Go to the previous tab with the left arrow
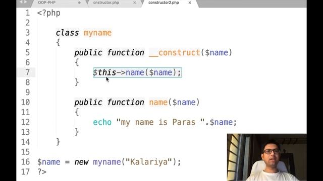The width and height of the screenshot is (323, 181). [x=21, y=2]
